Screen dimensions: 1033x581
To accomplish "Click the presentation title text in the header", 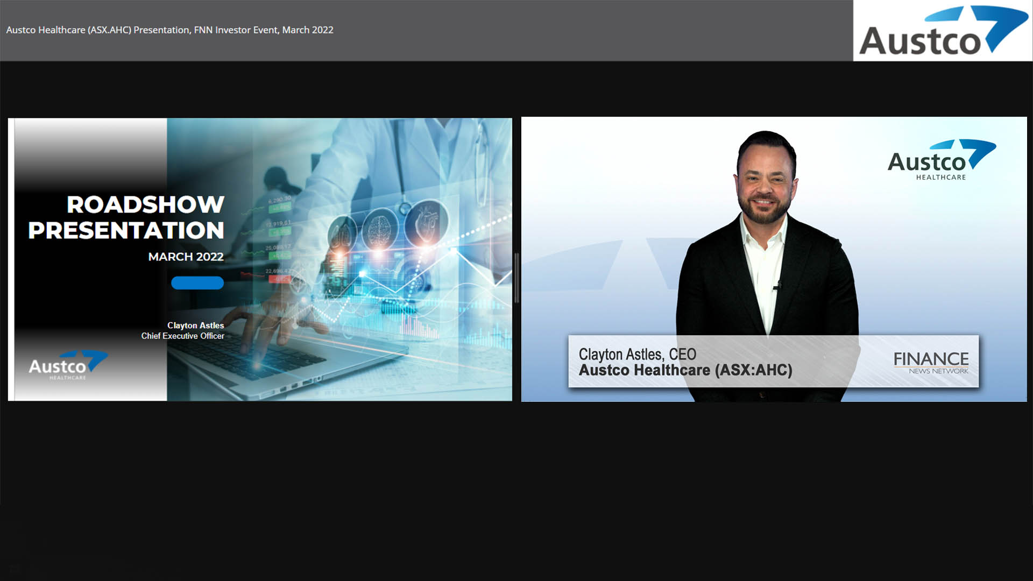I will pyautogui.click(x=169, y=30).
